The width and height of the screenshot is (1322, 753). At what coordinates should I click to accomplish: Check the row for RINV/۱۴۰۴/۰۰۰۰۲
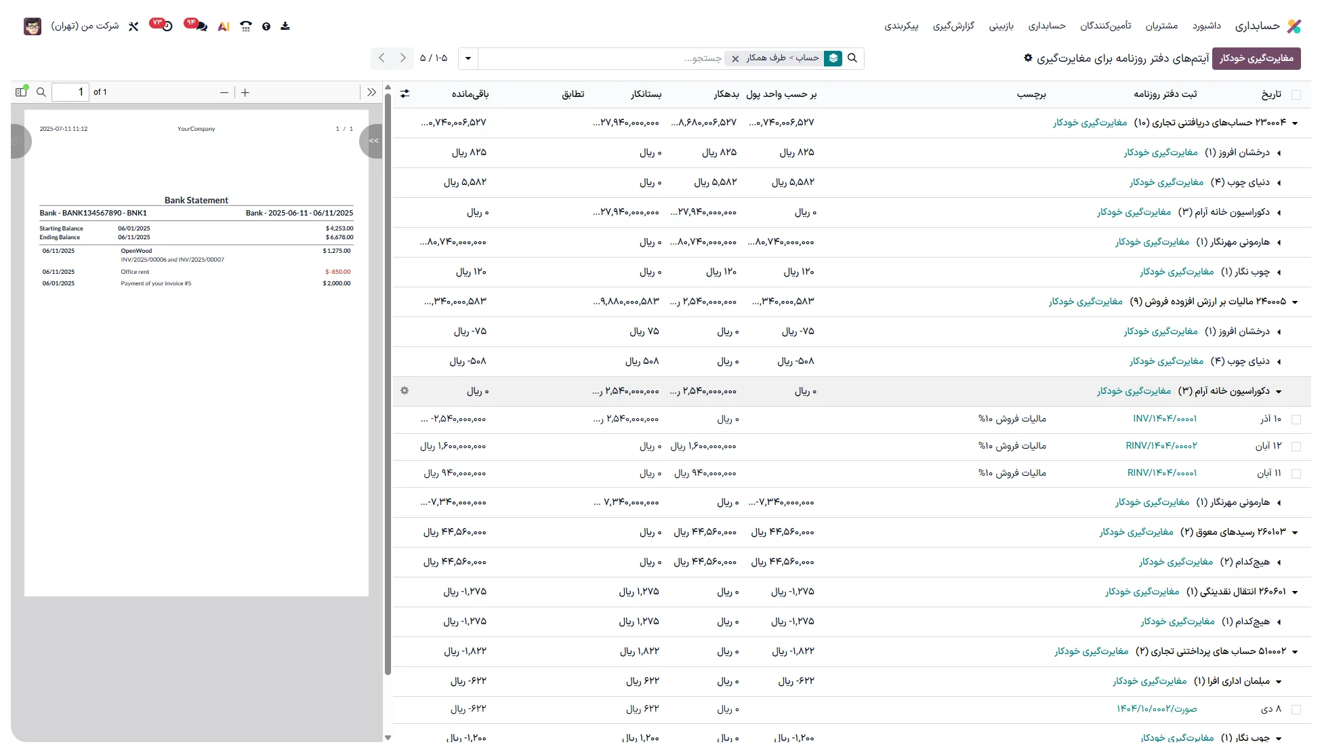pyautogui.click(x=1296, y=447)
